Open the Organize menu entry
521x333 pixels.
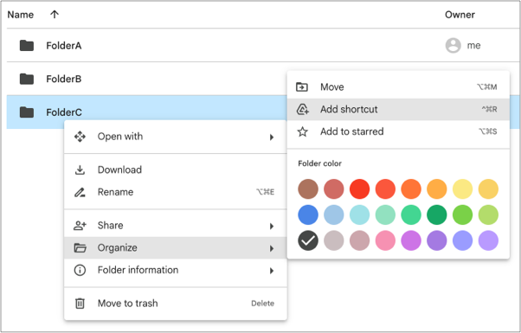click(176, 247)
